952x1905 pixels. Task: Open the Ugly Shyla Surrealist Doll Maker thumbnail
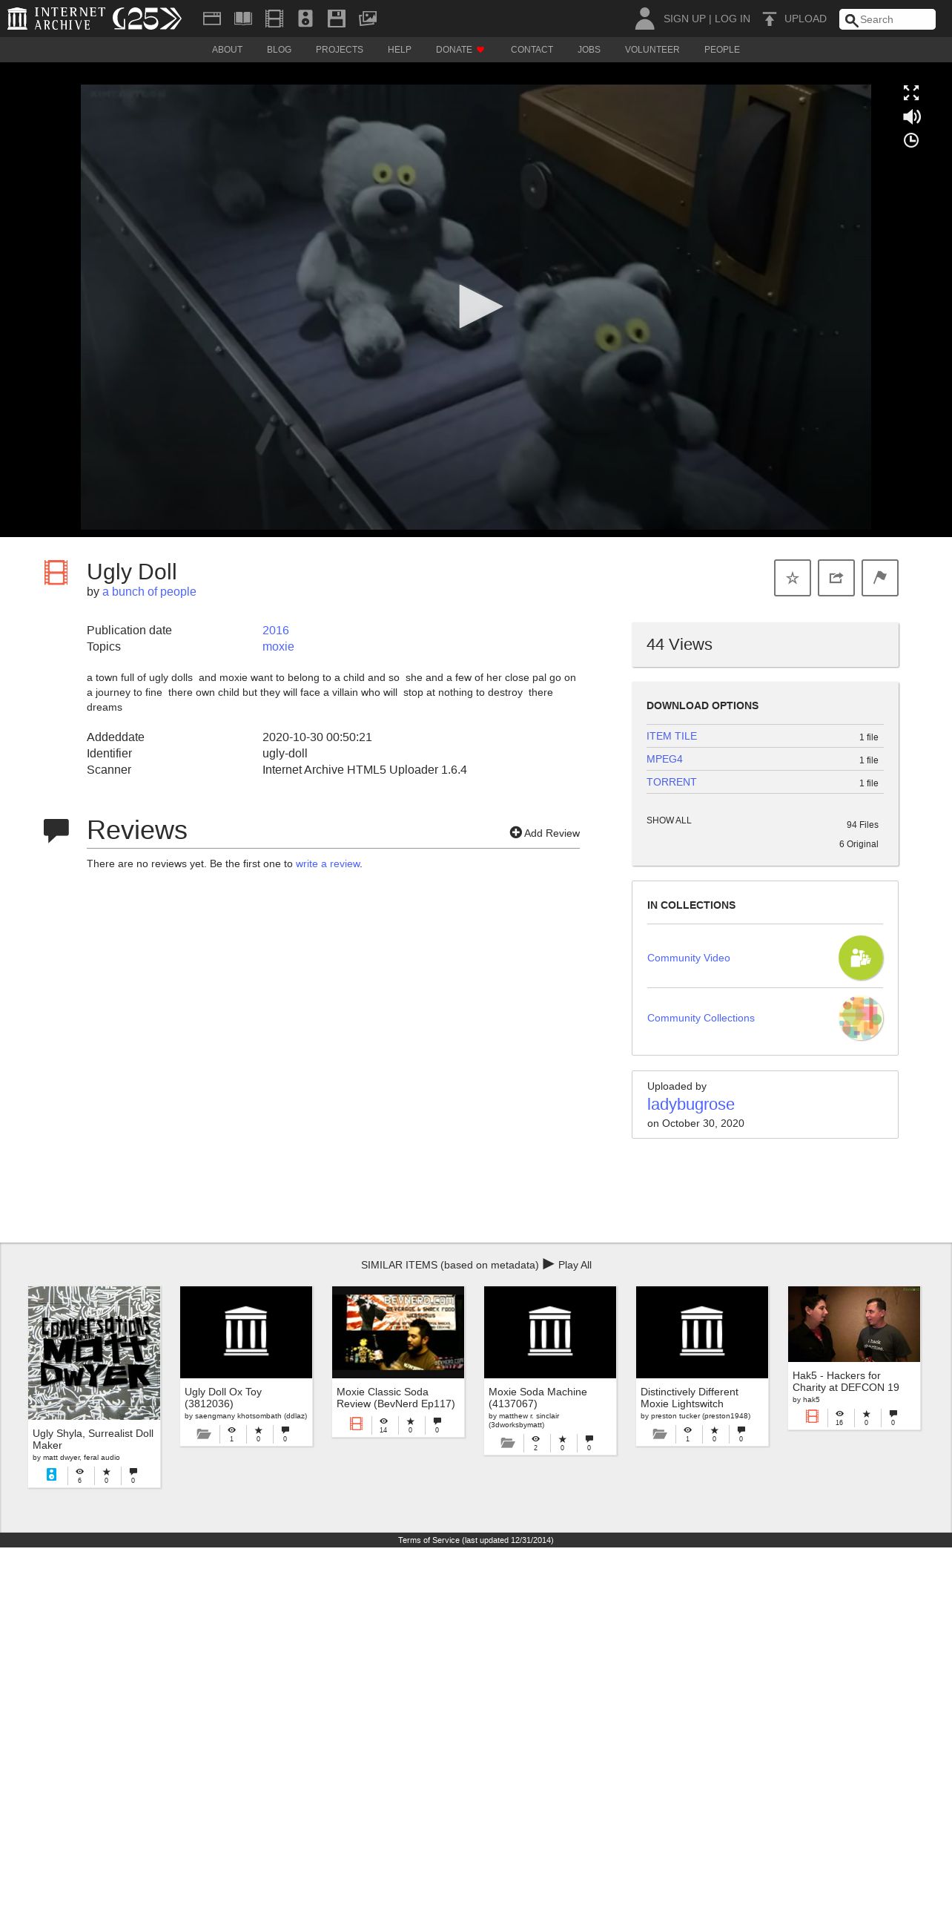(x=94, y=1353)
